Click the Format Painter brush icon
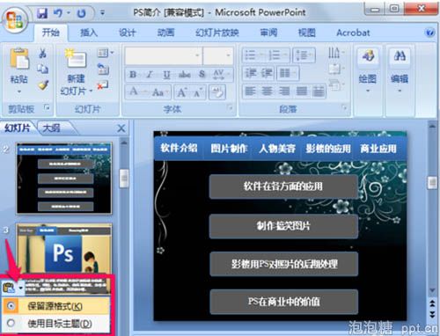This screenshot has width=440, height=336. click(43, 85)
